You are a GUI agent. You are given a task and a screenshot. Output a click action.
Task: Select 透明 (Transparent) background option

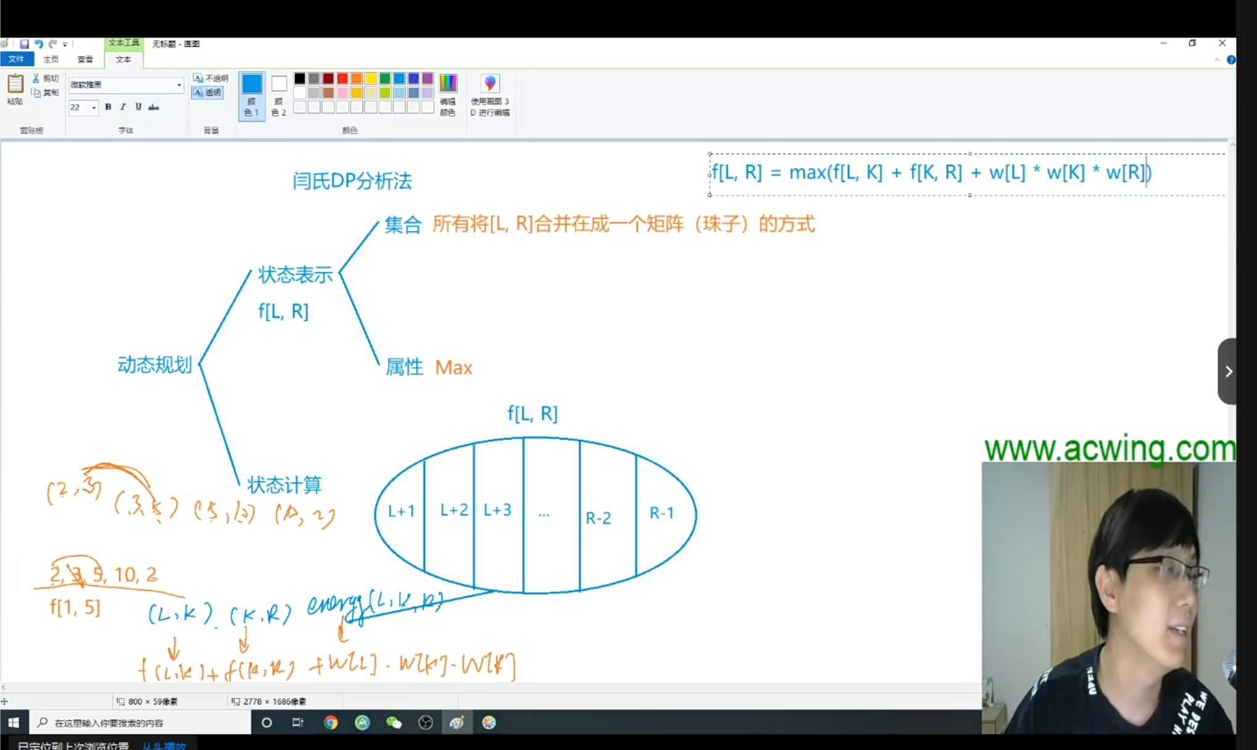coord(207,93)
